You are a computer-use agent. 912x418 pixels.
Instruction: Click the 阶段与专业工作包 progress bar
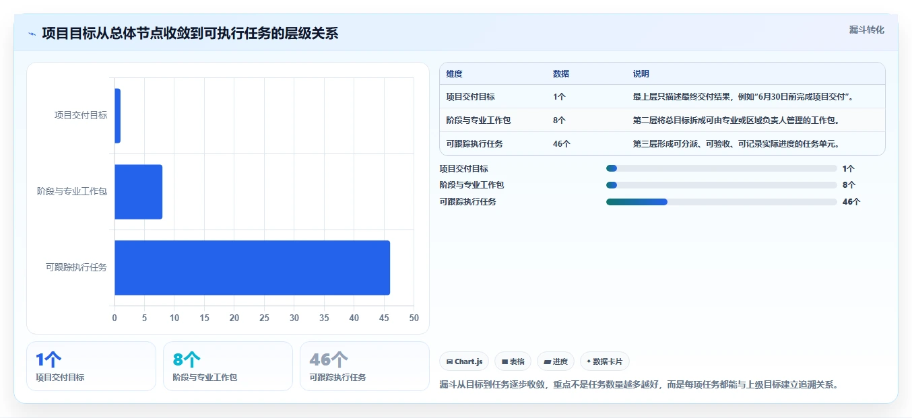(x=721, y=185)
